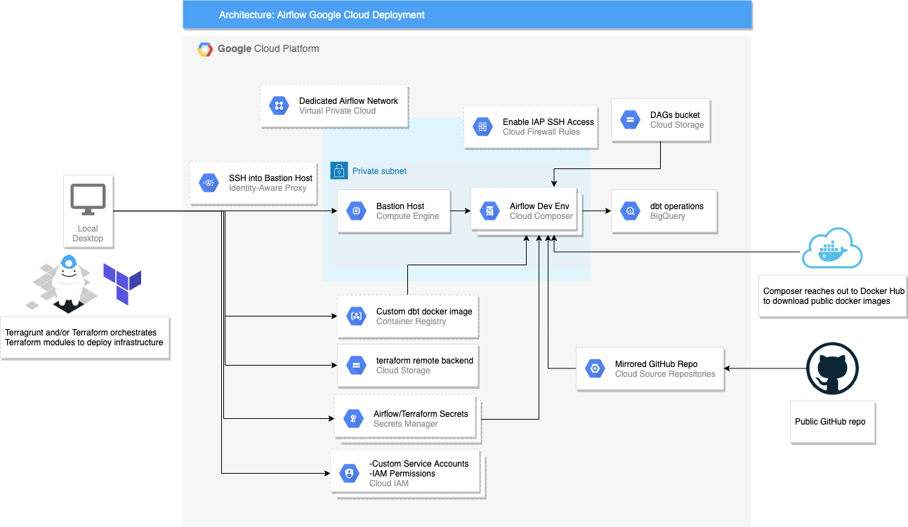Click the Local Desktop caption
Viewport: 908px width, 527px height.
click(88, 234)
